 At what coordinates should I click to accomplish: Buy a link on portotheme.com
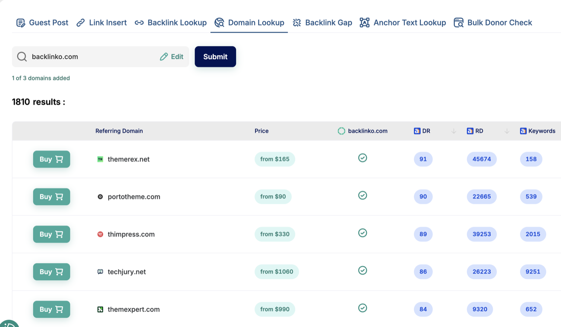(51, 197)
